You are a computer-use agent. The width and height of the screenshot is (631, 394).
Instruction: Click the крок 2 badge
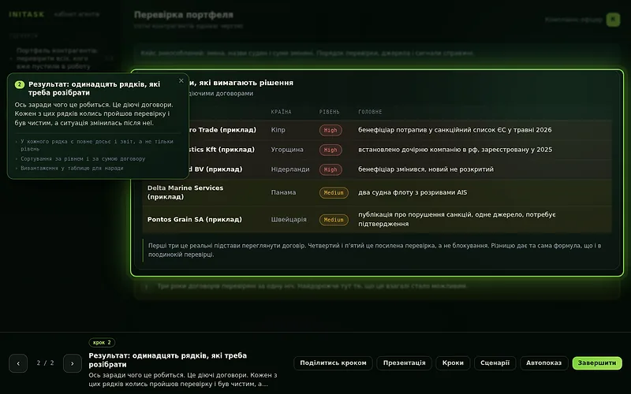tap(102, 343)
